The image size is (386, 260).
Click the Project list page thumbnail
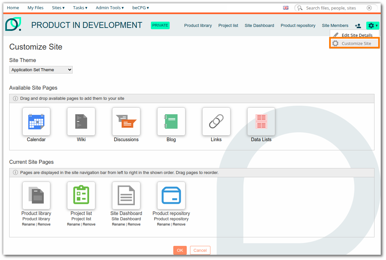pyautogui.click(x=81, y=195)
